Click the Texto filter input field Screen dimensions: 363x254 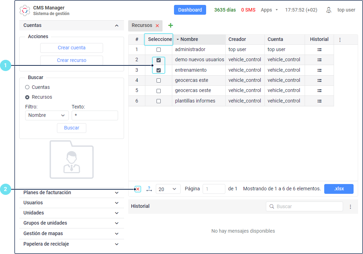[95, 115]
